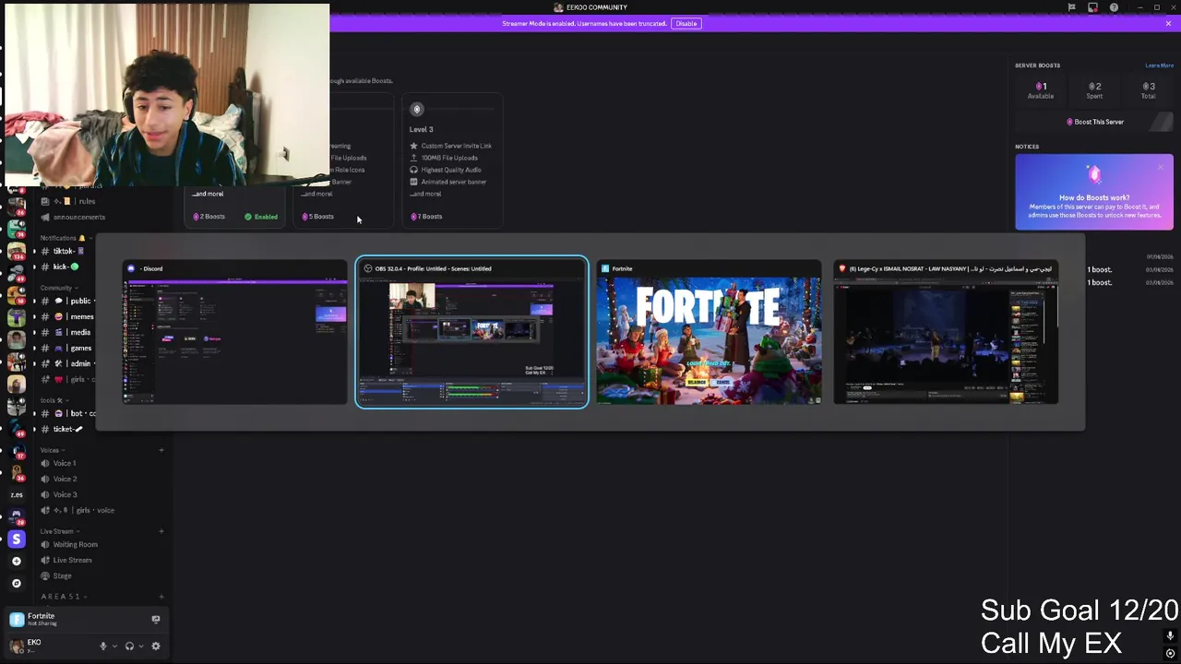The height and width of the screenshot is (664, 1181).
Task: Open the z.es server icon
Action: (x=17, y=494)
